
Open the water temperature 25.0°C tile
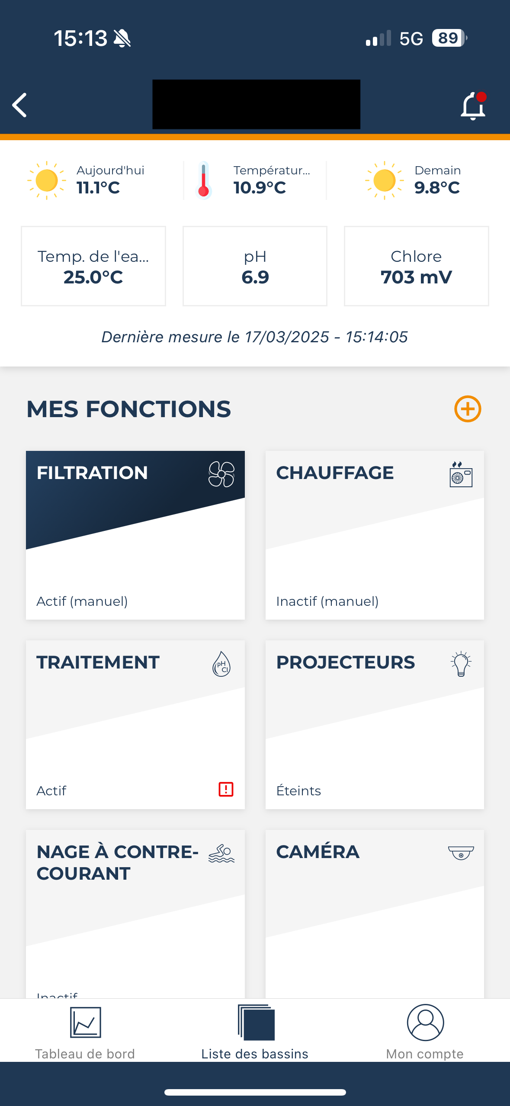coord(93,266)
